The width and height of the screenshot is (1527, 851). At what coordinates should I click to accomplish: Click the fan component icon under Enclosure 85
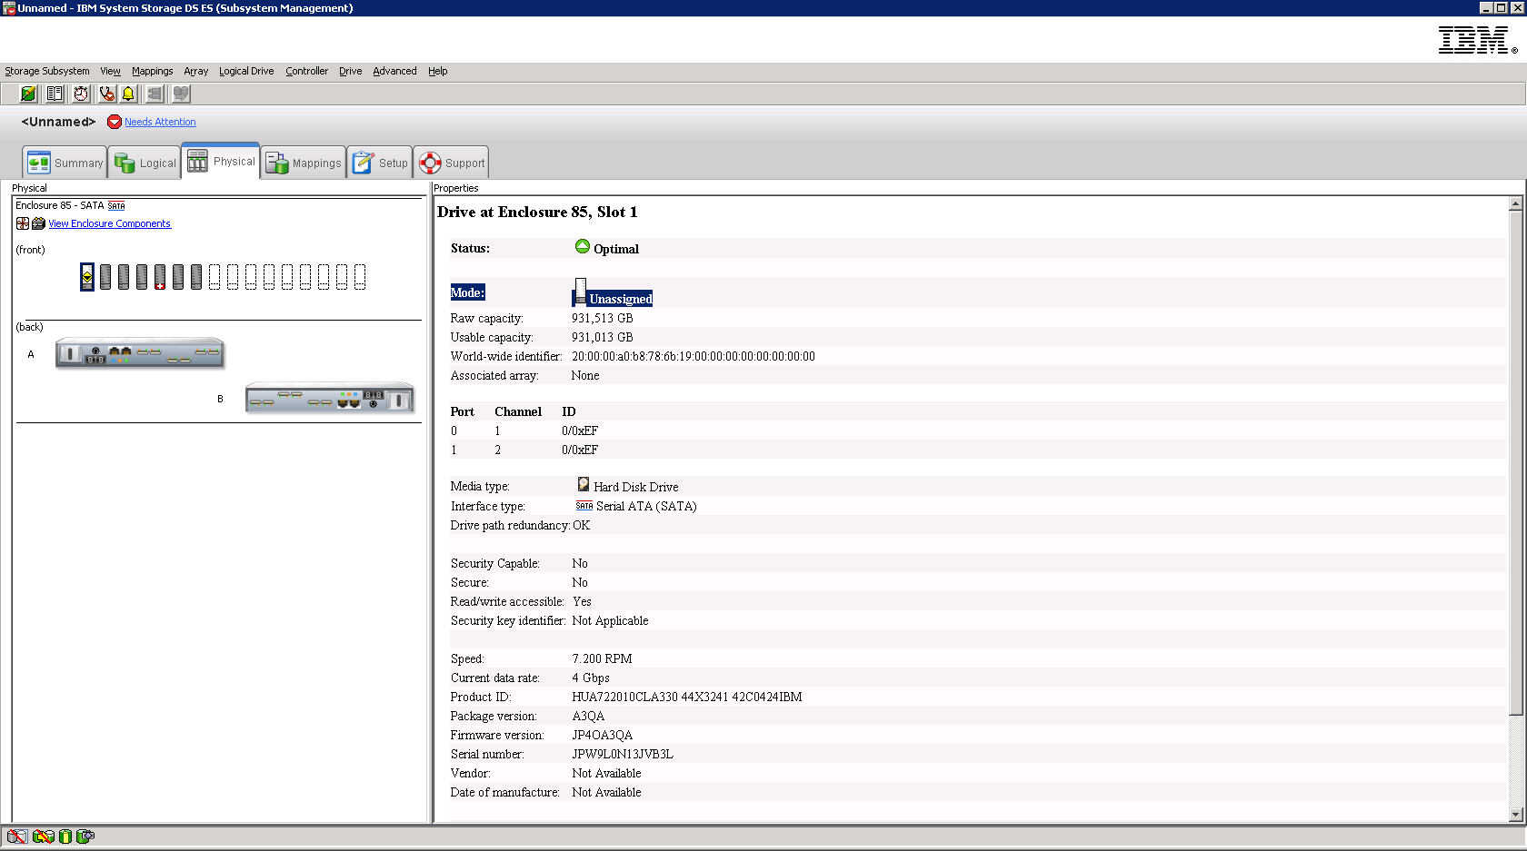tap(23, 223)
